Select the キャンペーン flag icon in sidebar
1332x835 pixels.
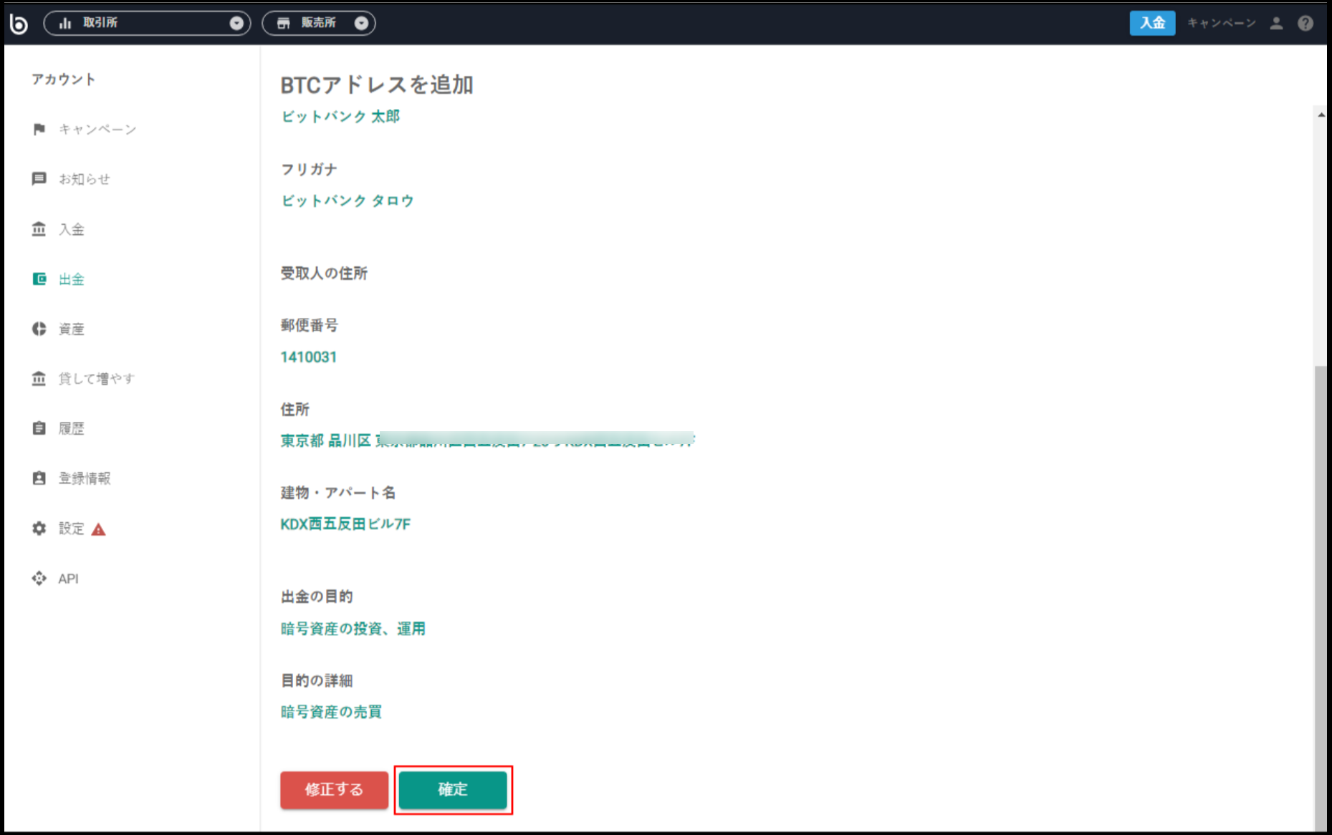coord(40,129)
